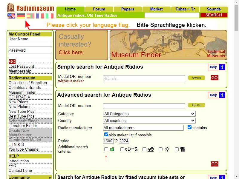Open sidebar Museum Finder link
The image size is (239, 179).
pos(22,92)
